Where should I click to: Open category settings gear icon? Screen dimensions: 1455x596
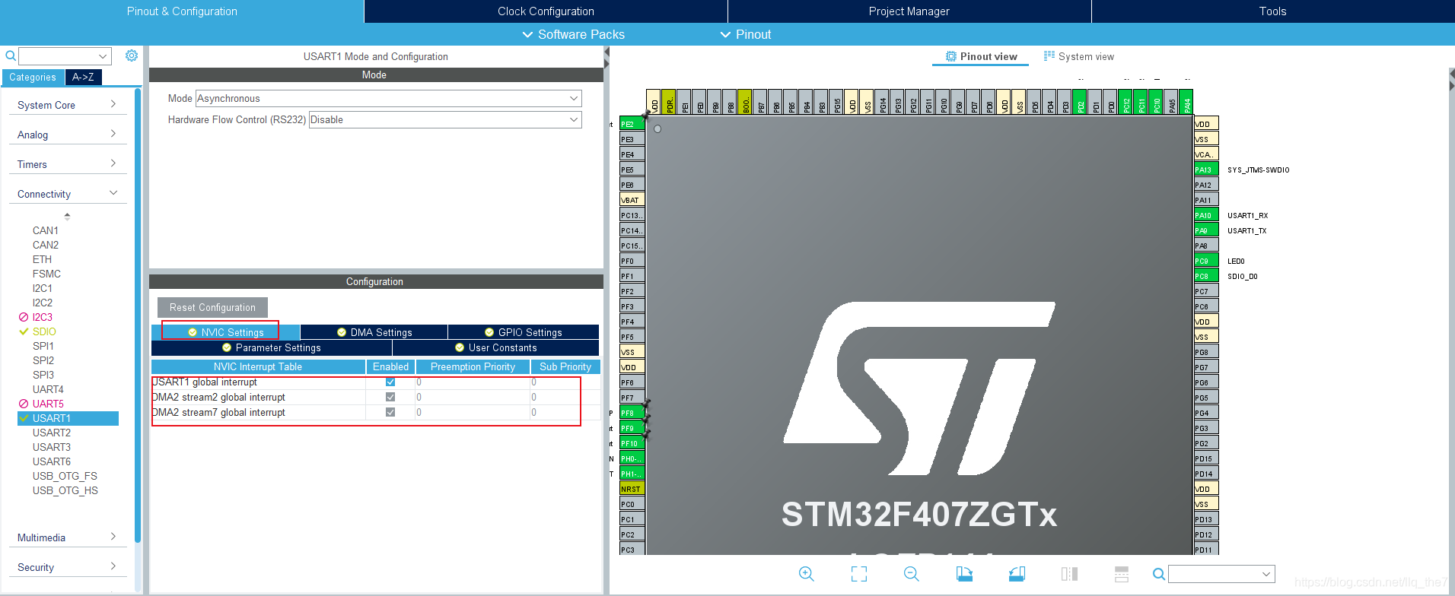click(x=132, y=55)
